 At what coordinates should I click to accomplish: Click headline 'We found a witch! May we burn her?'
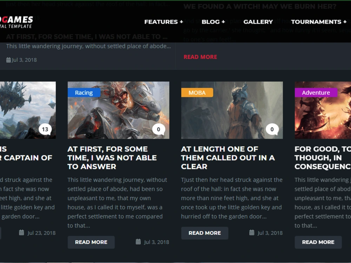point(260,6)
